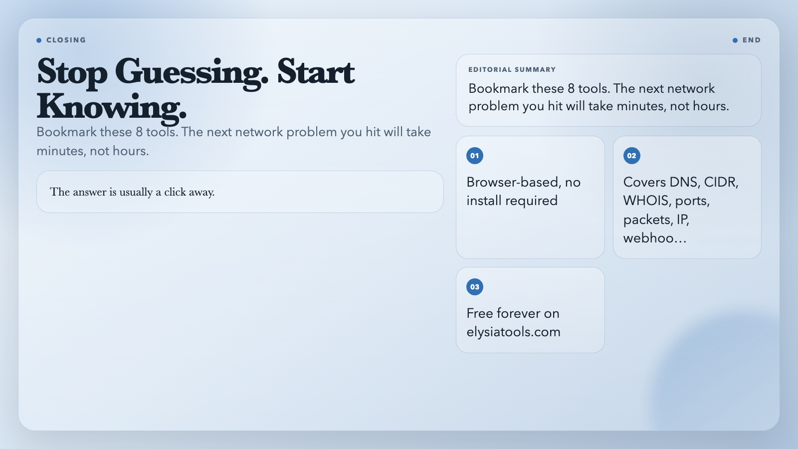Click the blue dot beside CLOSING

tap(39, 40)
